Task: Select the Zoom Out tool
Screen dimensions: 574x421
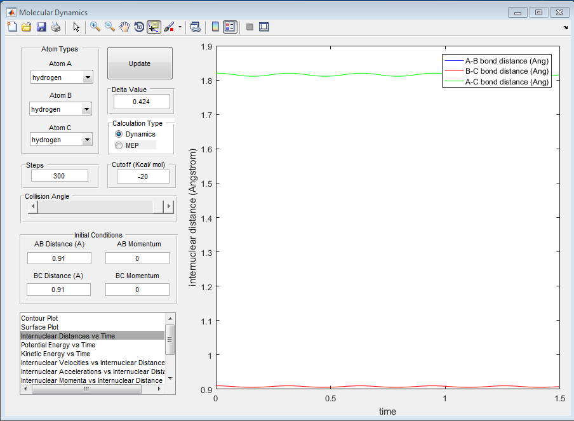Action: (110, 27)
